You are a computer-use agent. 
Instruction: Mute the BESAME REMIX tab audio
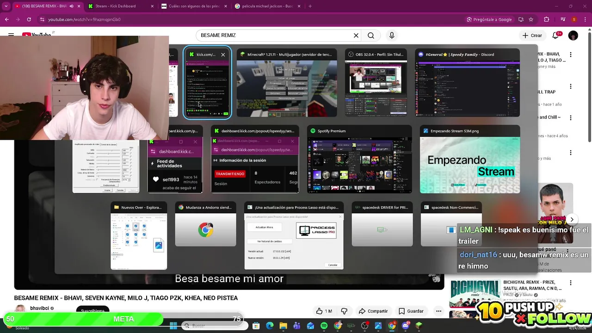[71, 6]
